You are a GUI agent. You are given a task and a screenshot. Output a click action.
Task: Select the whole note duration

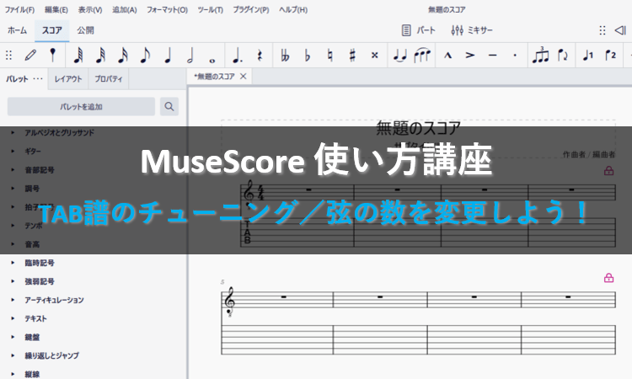pos(212,61)
